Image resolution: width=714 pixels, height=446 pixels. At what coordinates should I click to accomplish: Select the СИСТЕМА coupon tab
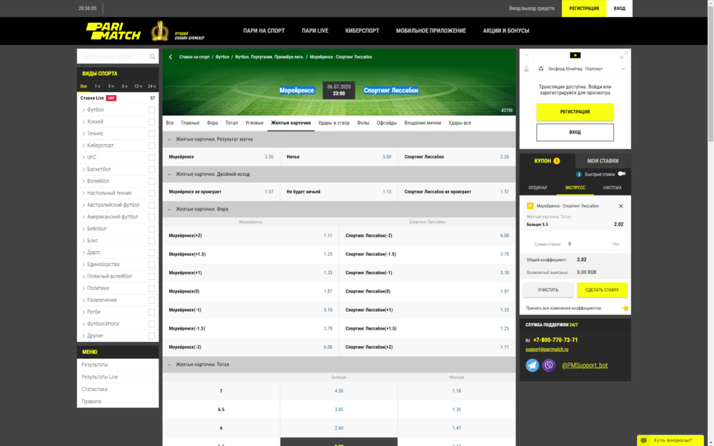coord(612,188)
